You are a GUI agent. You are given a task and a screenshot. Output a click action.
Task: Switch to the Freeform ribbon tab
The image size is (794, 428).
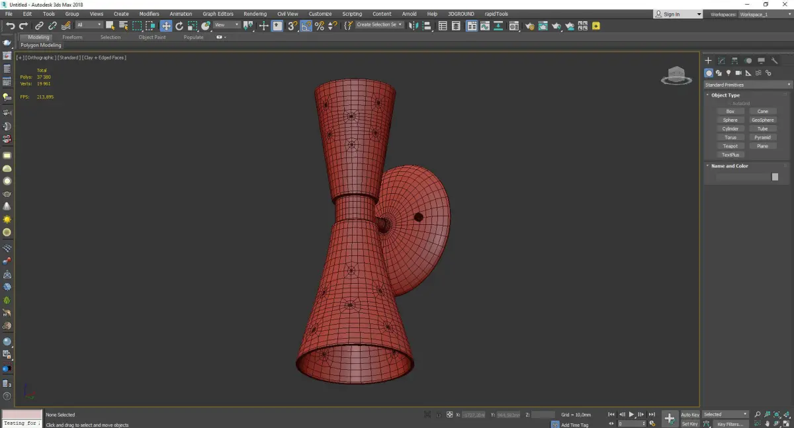pyautogui.click(x=72, y=37)
